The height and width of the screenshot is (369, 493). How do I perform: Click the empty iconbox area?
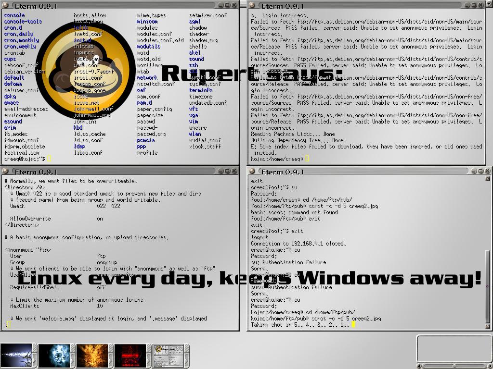point(454,349)
